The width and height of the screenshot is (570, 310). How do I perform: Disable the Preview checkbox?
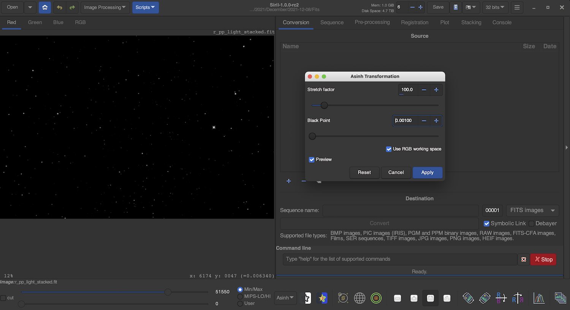312,160
